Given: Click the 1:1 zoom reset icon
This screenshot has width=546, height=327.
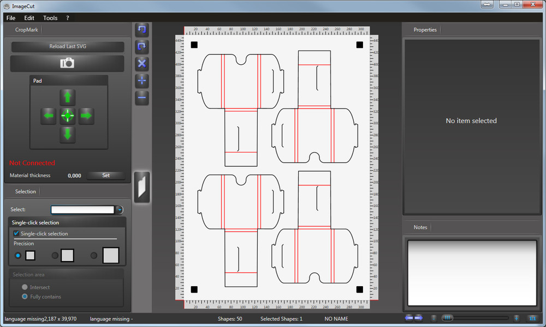Looking at the screenshot, I should (x=532, y=318).
